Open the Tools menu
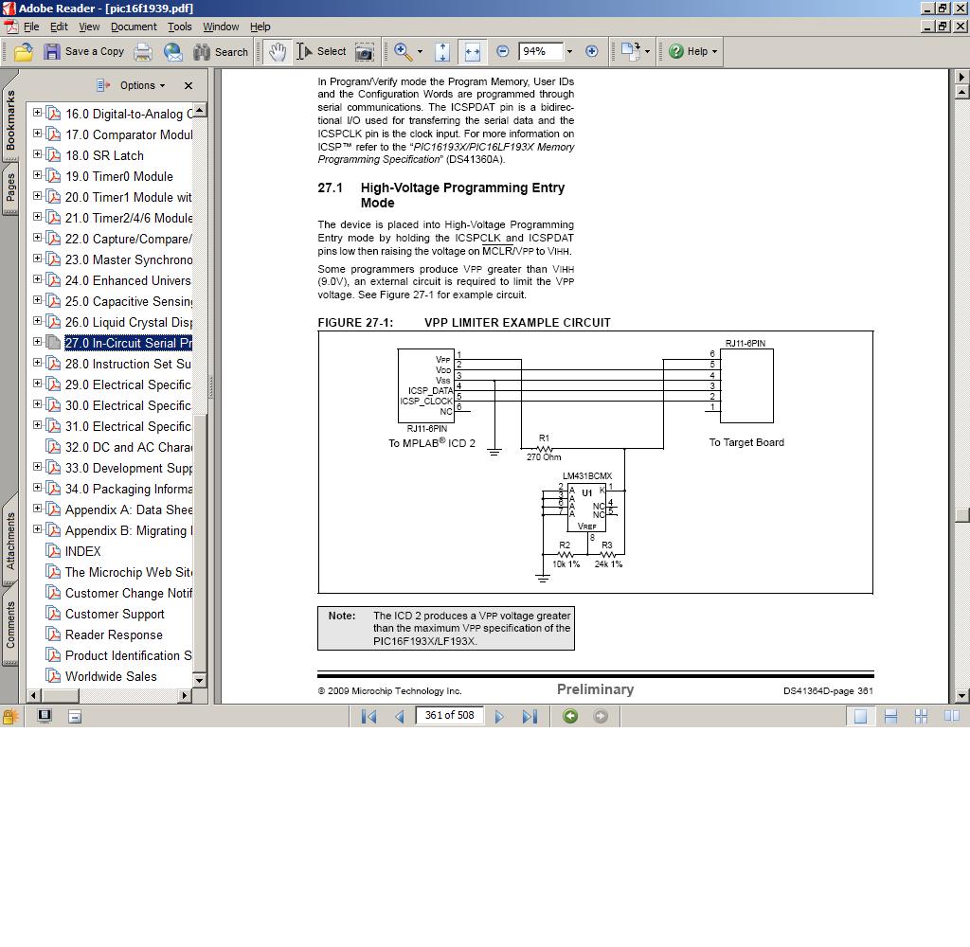The image size is (970, 947). (x=179, y=27)
